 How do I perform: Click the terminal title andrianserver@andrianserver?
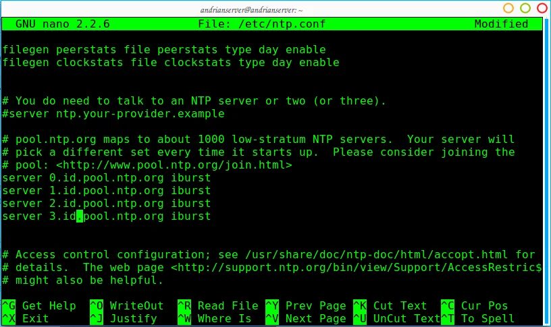click(251, 10)
